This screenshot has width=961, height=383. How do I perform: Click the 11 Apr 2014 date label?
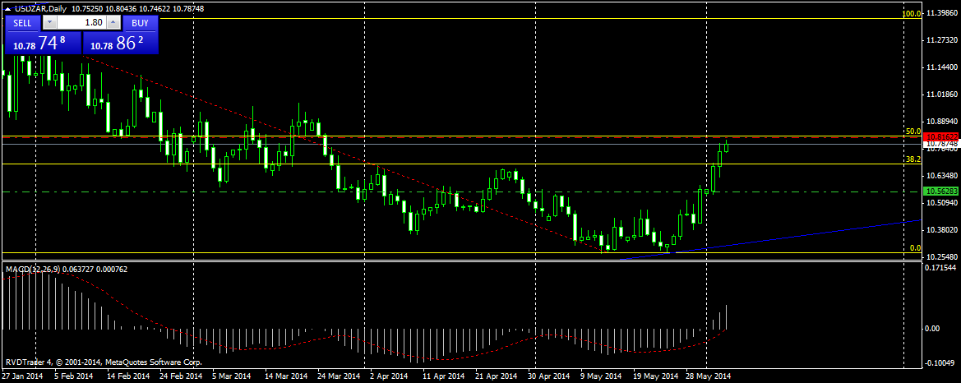point(444,376)
